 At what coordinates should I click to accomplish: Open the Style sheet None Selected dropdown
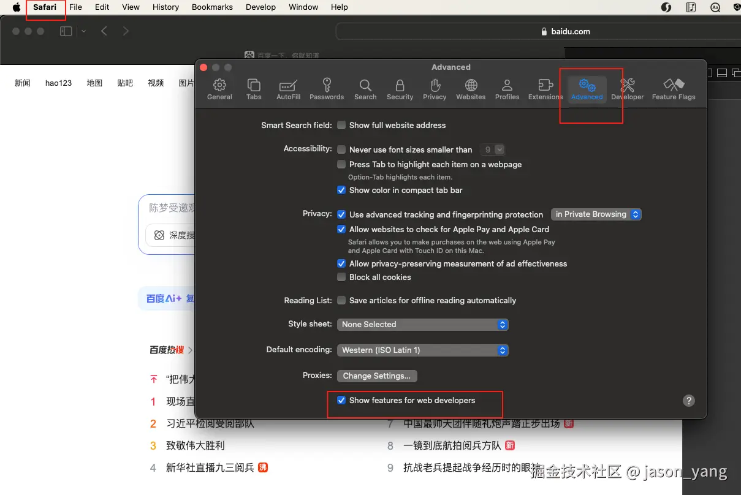tap(422, 324)
